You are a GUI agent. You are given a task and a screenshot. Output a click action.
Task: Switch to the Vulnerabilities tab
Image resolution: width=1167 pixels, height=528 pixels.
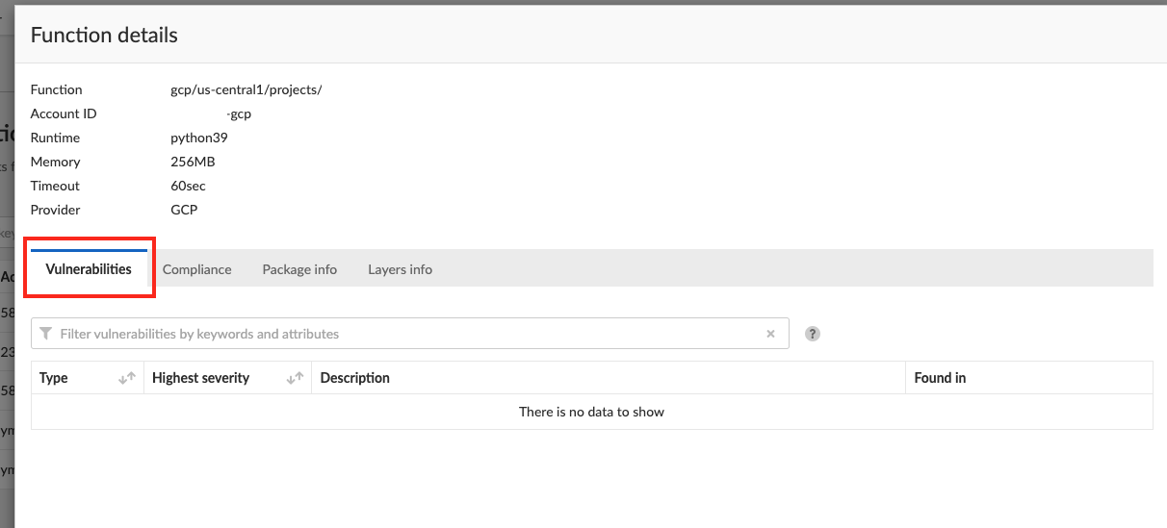point(89,269)
